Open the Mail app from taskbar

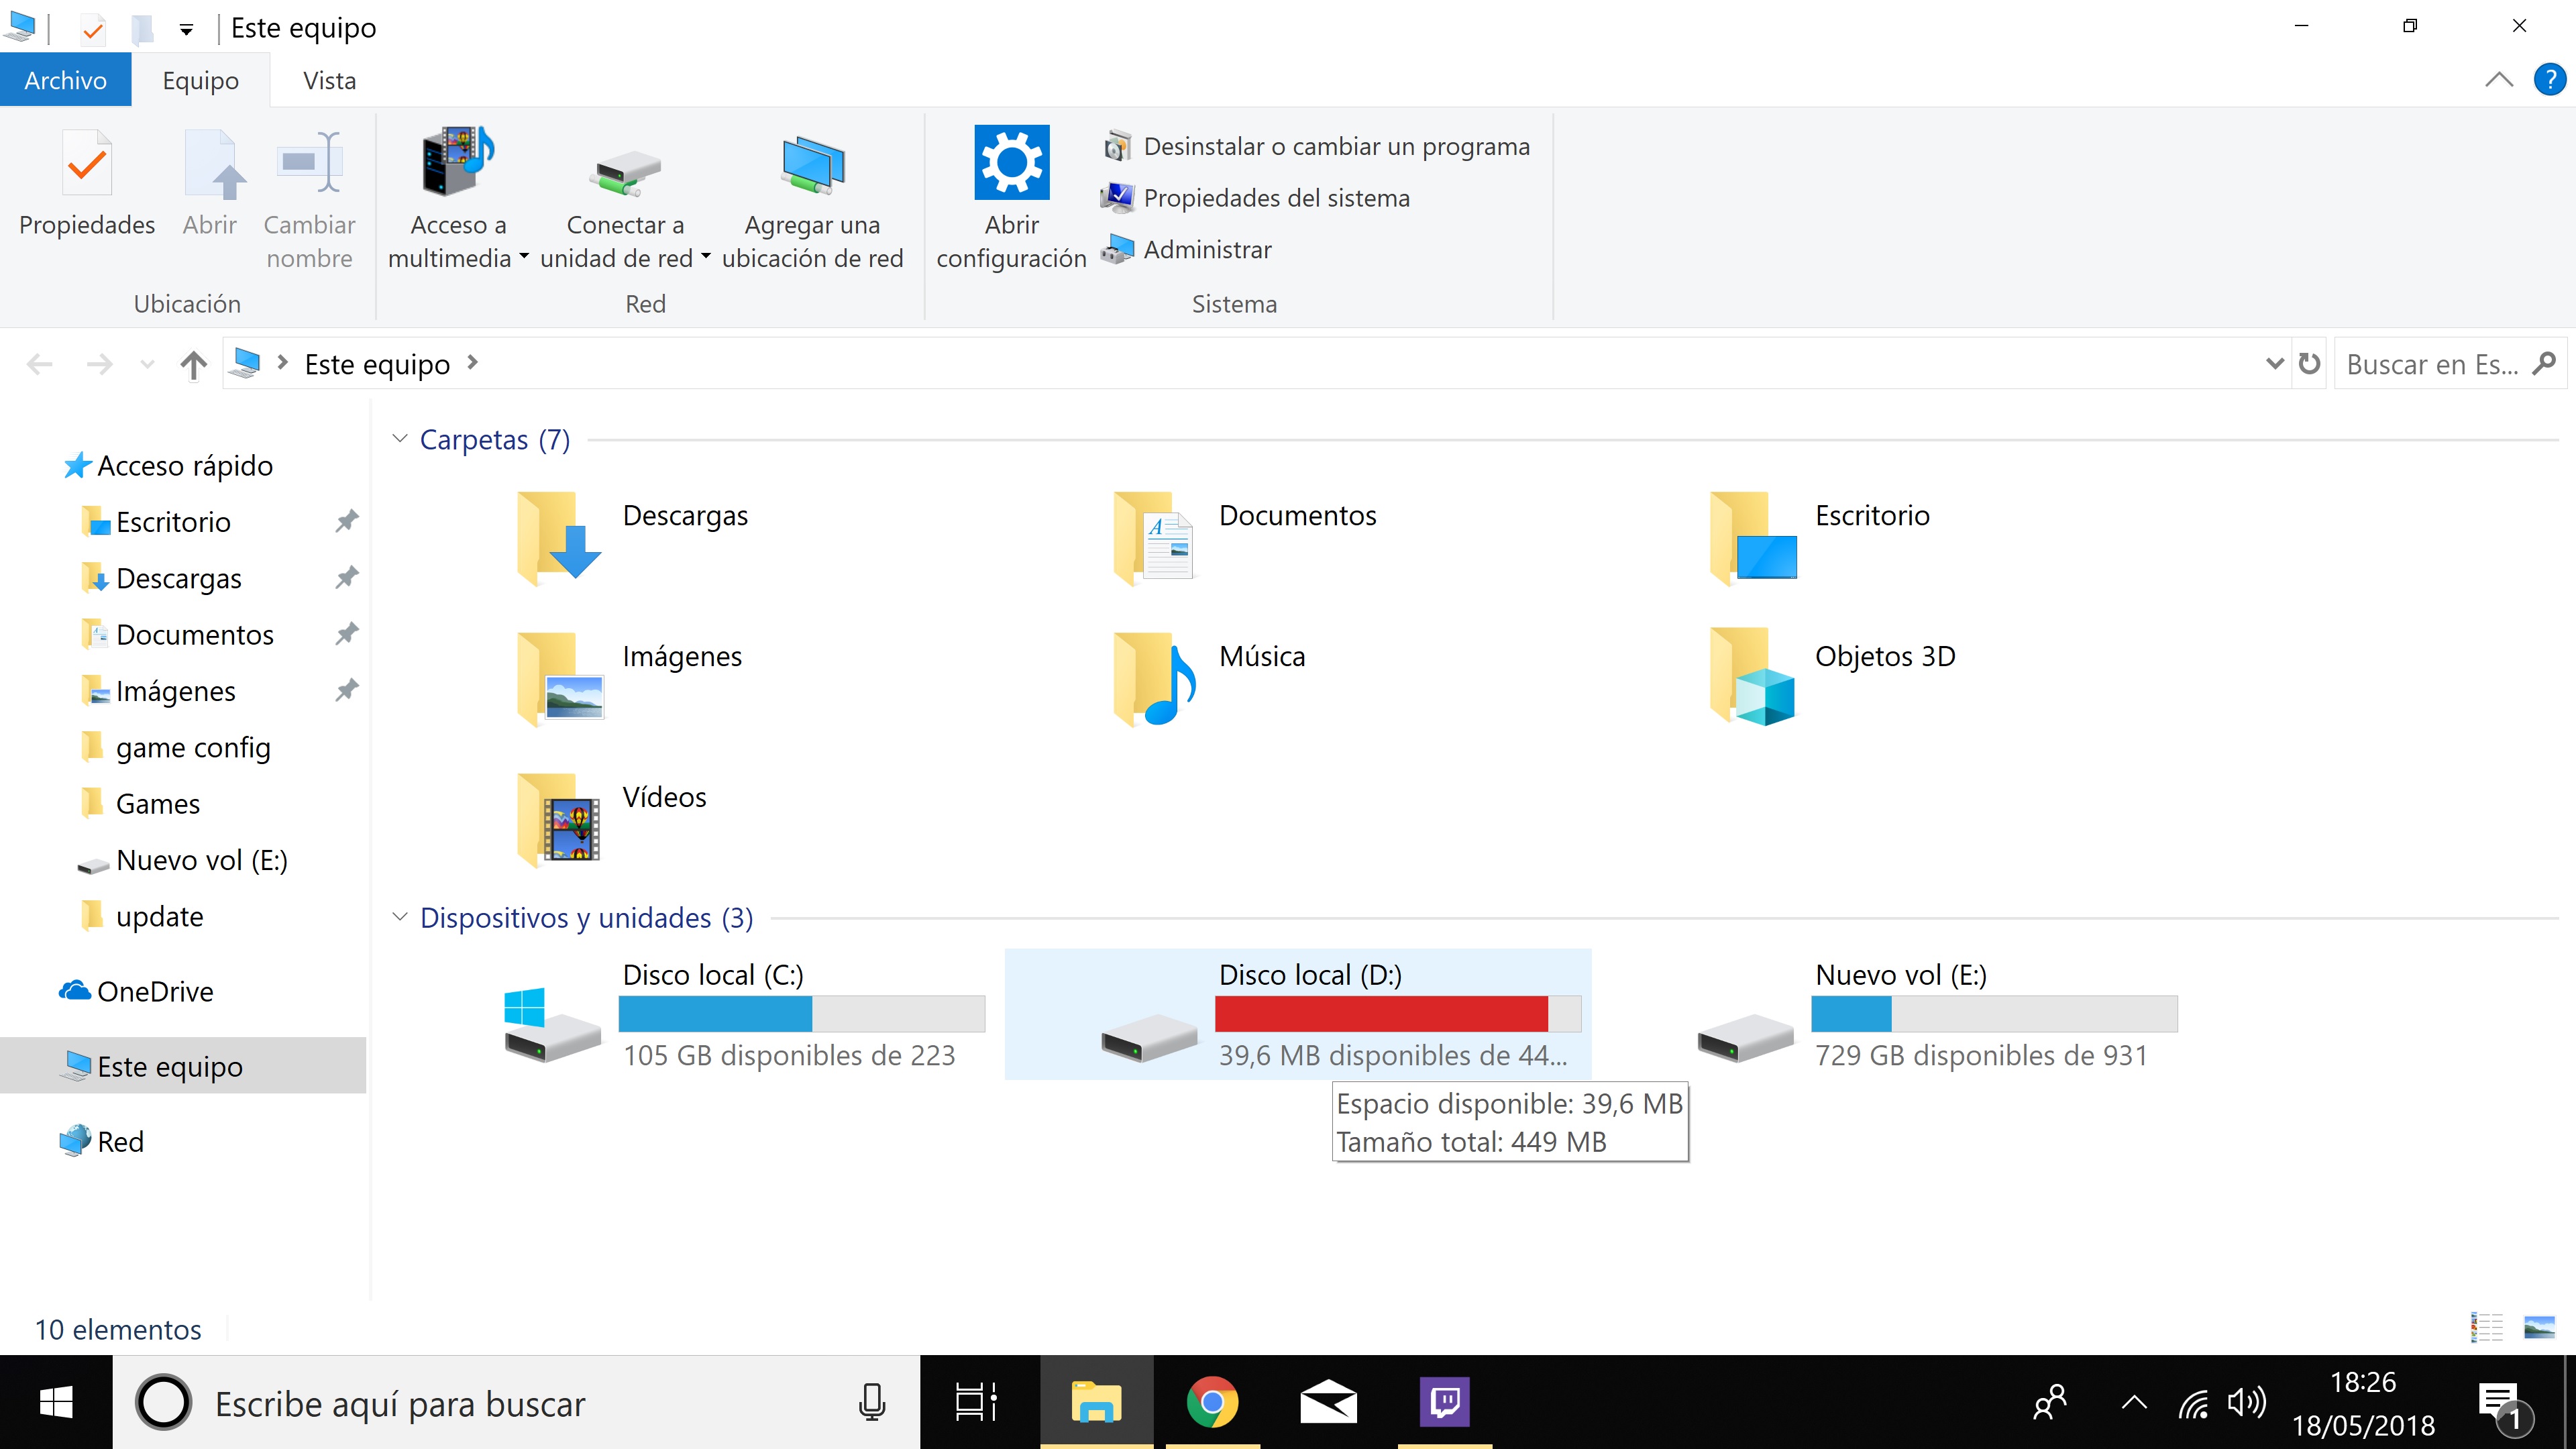pos(1328,1403)
